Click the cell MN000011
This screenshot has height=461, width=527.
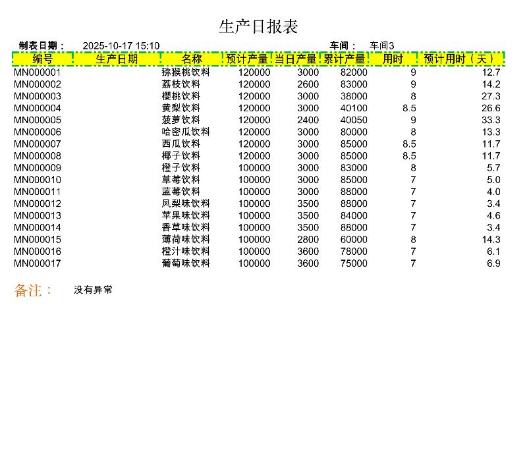click(x=38, y=192)
